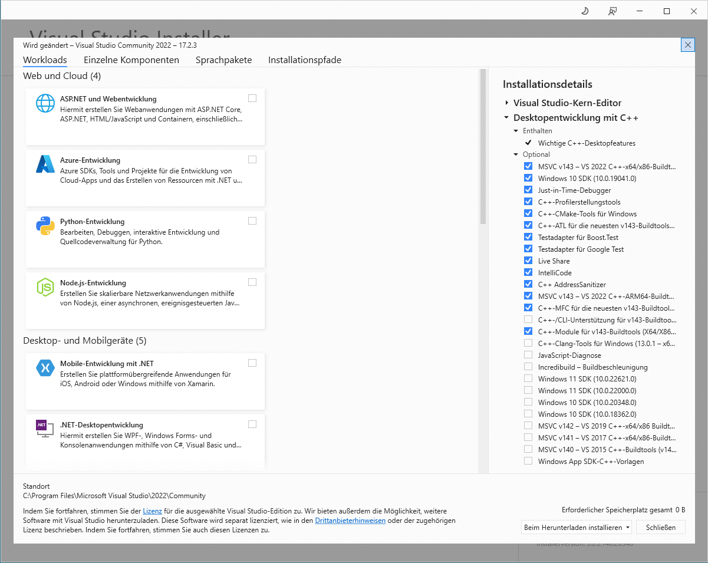708x563 pixels.
Task: Click the Desktop- und Mobilgeräte (5) heading
Action: (x=84, y=341)
